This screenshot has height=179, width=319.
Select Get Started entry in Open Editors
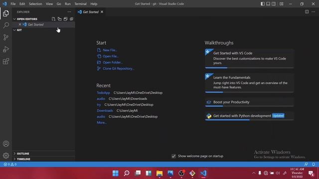tap(43, 24)
